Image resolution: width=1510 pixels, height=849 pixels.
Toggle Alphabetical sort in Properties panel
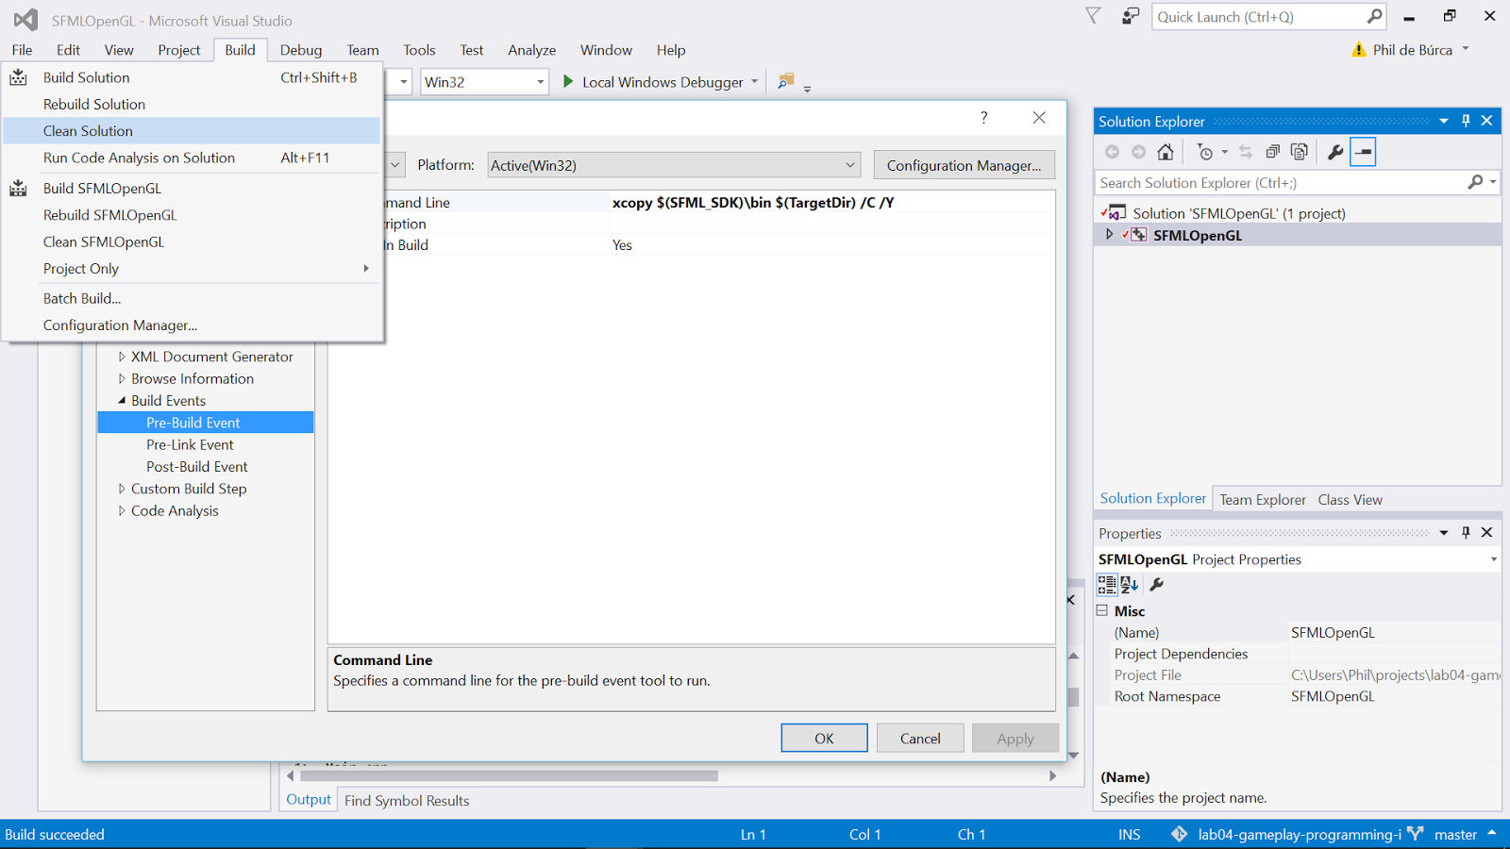pyautogui.click(x=1130, y=585)
